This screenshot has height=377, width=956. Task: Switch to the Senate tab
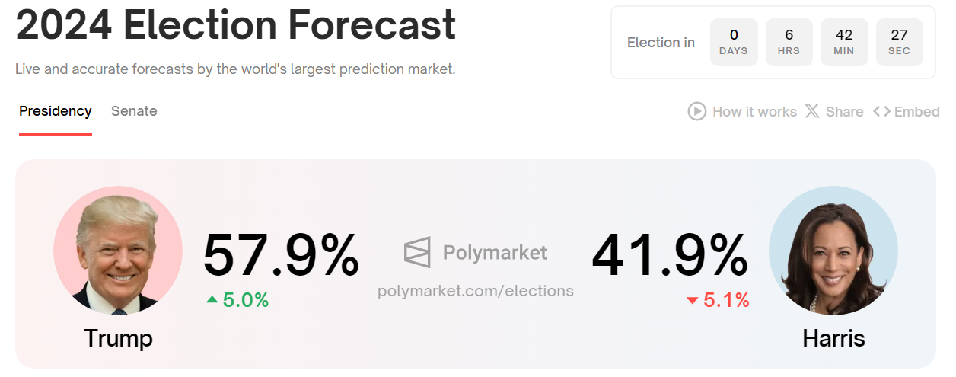coord(134,111)
